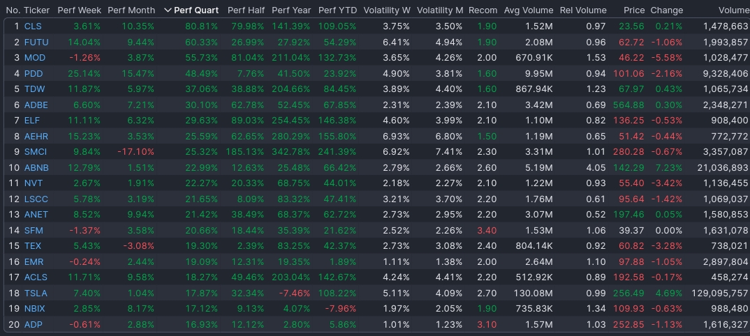The height and width of the screenshot is (336, 750).
Task: Click ABNB's 7.23% change value
Action: pyautogui.click(x=669, y=168)
